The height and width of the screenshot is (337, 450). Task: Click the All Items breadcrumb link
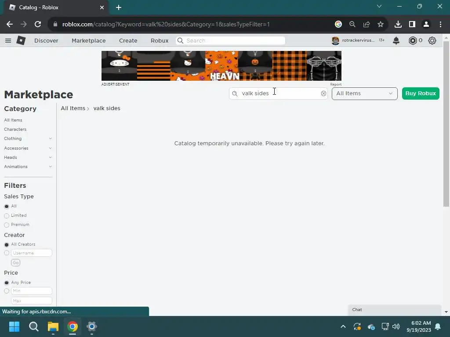[73, 108]
